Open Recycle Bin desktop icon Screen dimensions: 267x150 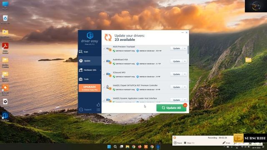point(5,20)
